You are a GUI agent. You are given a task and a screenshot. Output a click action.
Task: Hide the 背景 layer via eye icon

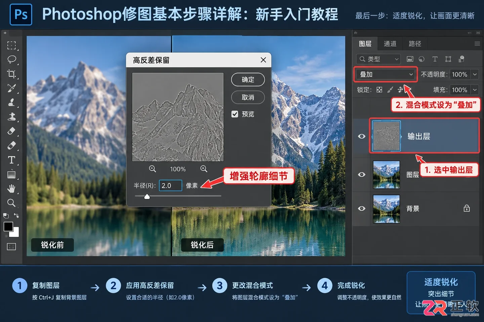click(362, 208)
